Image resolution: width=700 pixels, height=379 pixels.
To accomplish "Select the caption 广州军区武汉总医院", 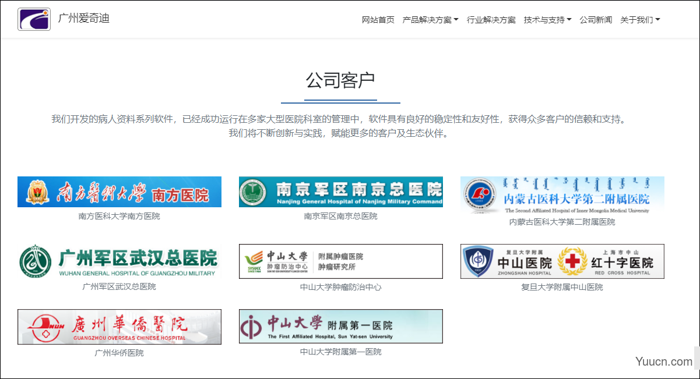I will (119, 286).
